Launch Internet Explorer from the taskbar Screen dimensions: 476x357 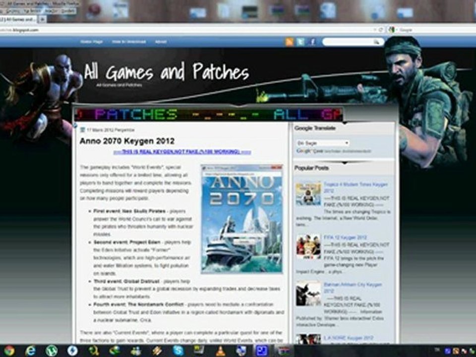pyautogui.click(x=30, y=351)
